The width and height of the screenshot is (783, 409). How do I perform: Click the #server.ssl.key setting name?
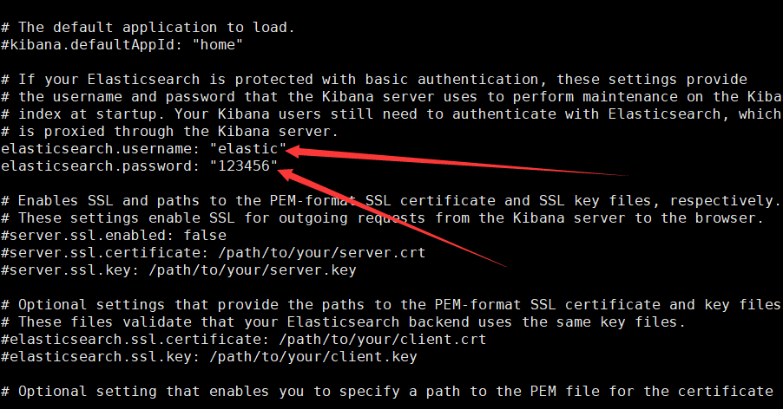(70, 270)
